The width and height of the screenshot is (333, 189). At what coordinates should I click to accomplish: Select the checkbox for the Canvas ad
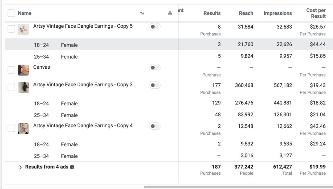coord(11,70)
